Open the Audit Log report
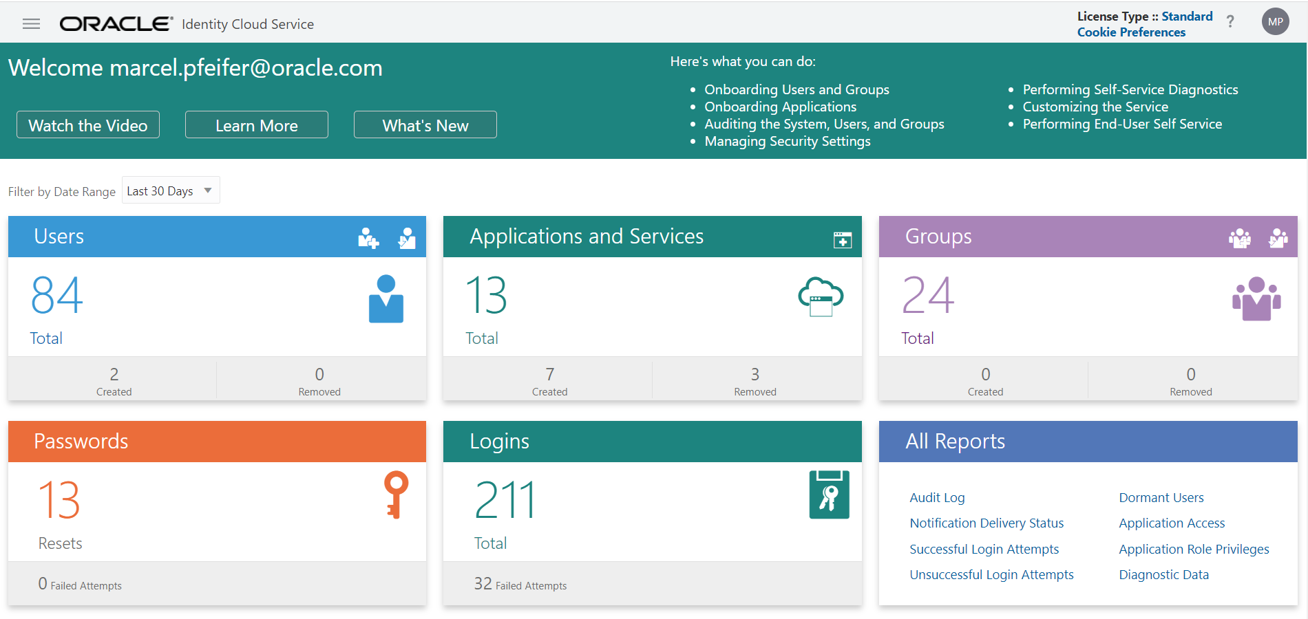Screen dimensions: 1308x619 click(937, 497)
